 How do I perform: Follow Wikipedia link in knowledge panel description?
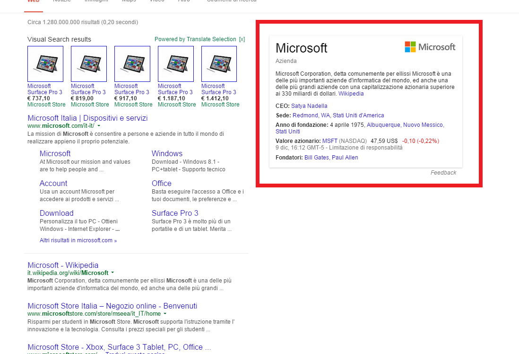[351, 94]
